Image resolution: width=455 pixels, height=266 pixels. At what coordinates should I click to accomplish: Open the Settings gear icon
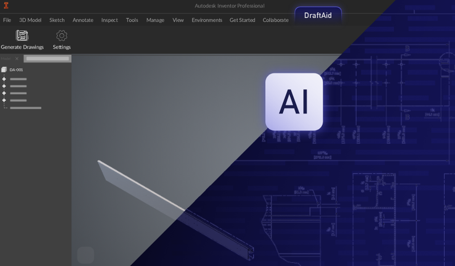[61, 35]
